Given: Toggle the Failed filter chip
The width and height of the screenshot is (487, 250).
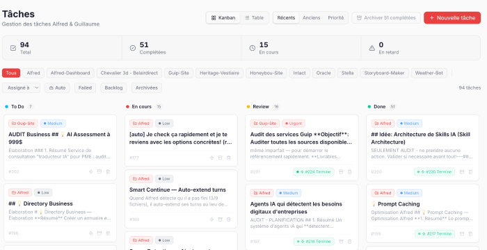Looking at the screenshot, I should (x=85, y=87).
